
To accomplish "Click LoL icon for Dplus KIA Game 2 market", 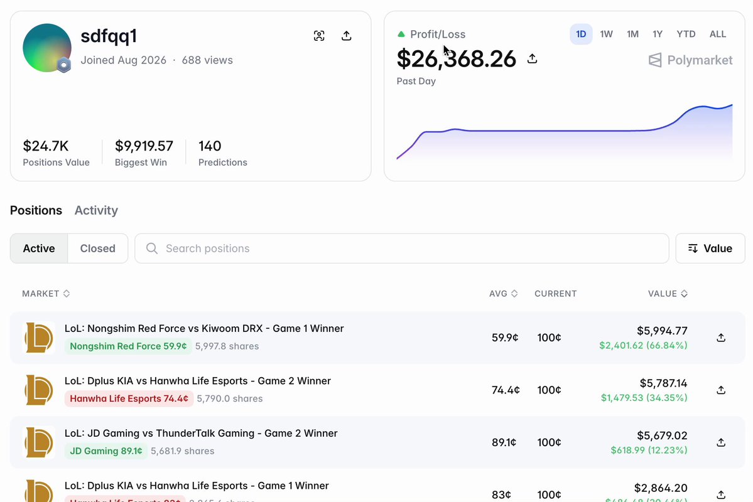I will point(39,390).
